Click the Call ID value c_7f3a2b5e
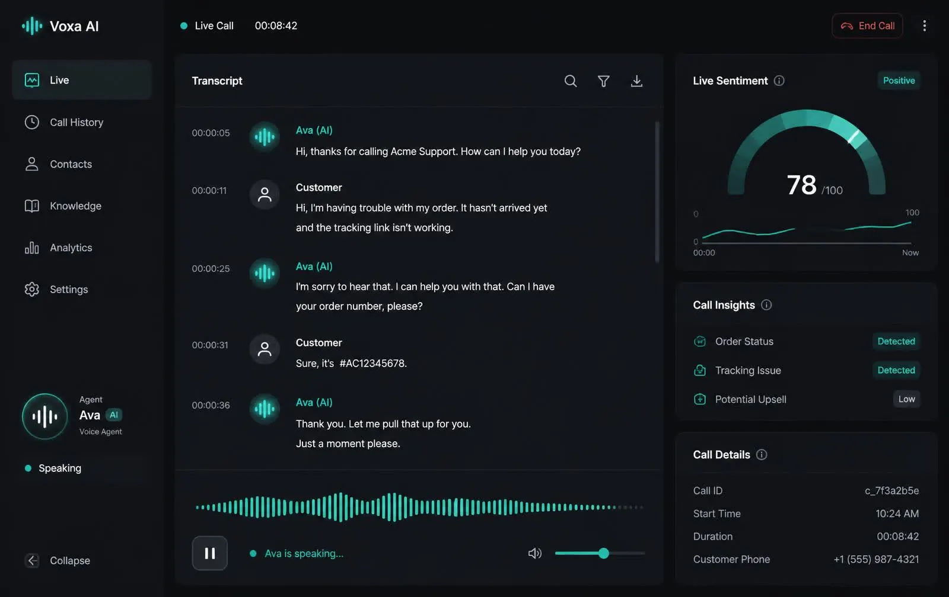949x597 pixels. [891, 490]
